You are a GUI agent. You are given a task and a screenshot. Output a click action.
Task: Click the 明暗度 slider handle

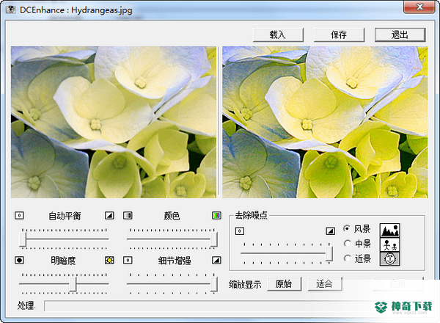pyautogui.click(x=73, y=284)
